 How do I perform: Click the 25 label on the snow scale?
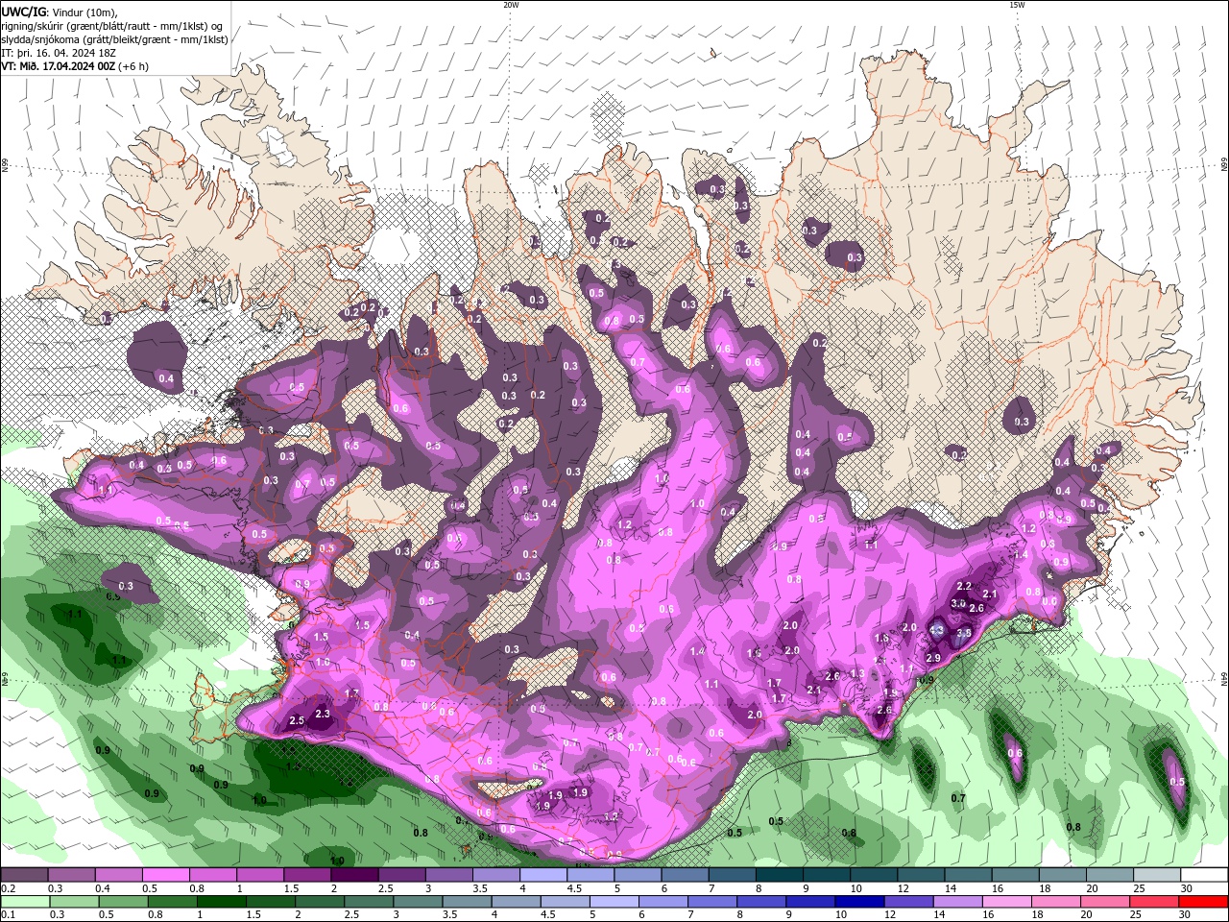point(1140,889)
